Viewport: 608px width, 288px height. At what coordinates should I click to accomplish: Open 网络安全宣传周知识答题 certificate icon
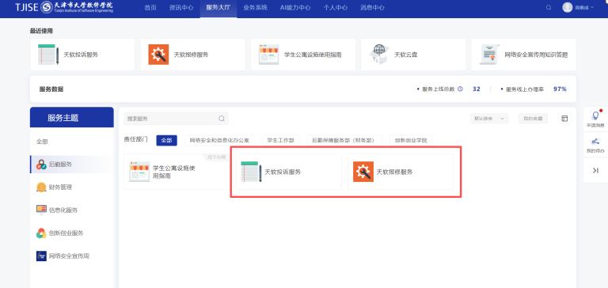pyautogui.click(x=489, y=55)
